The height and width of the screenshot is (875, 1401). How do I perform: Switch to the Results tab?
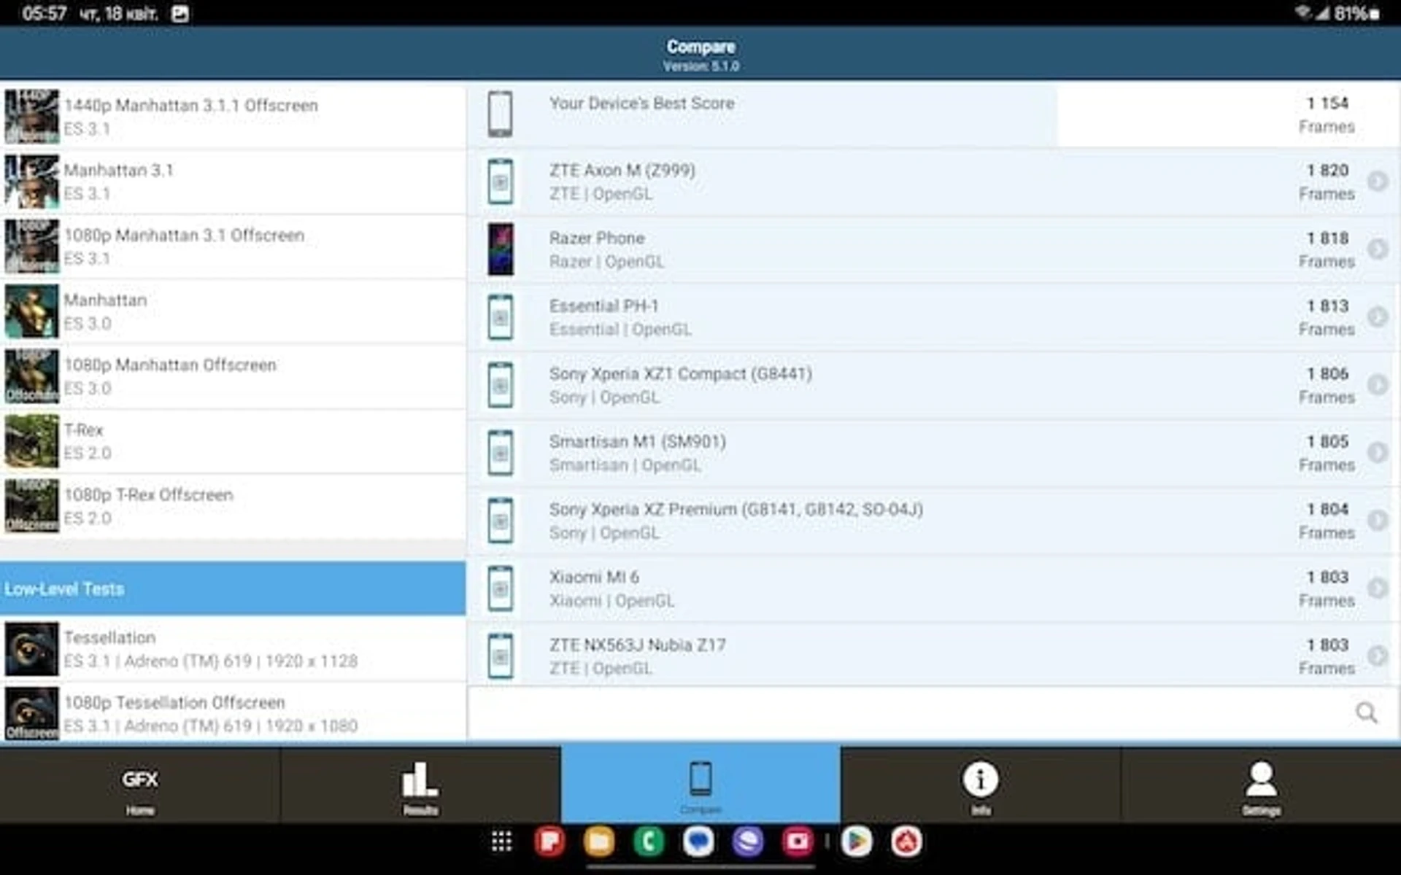(420, 785)
